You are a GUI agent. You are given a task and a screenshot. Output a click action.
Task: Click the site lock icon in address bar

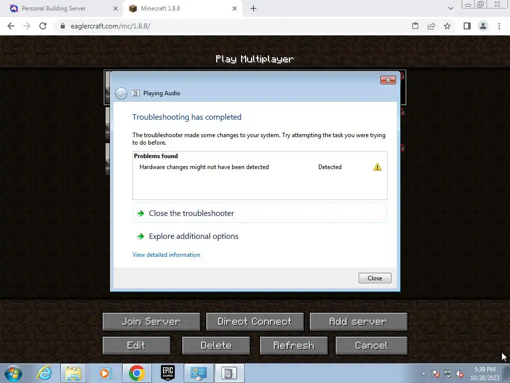click(x=63, y=26)
